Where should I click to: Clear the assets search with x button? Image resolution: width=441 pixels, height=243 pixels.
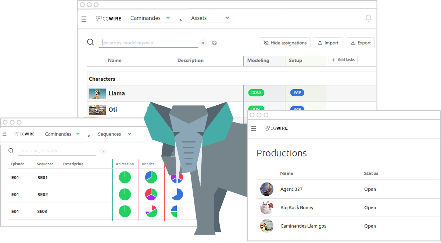pyautogui.click(x=203, y=43)
